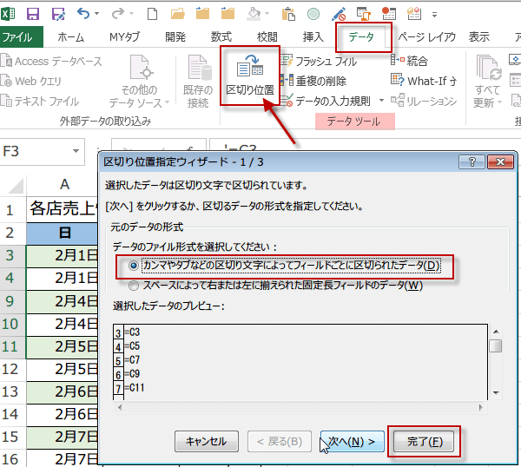Viewport: 521px width, 467px height.
Task: Switch to the Formulas (数式) tab
Action: pos(221,36)
